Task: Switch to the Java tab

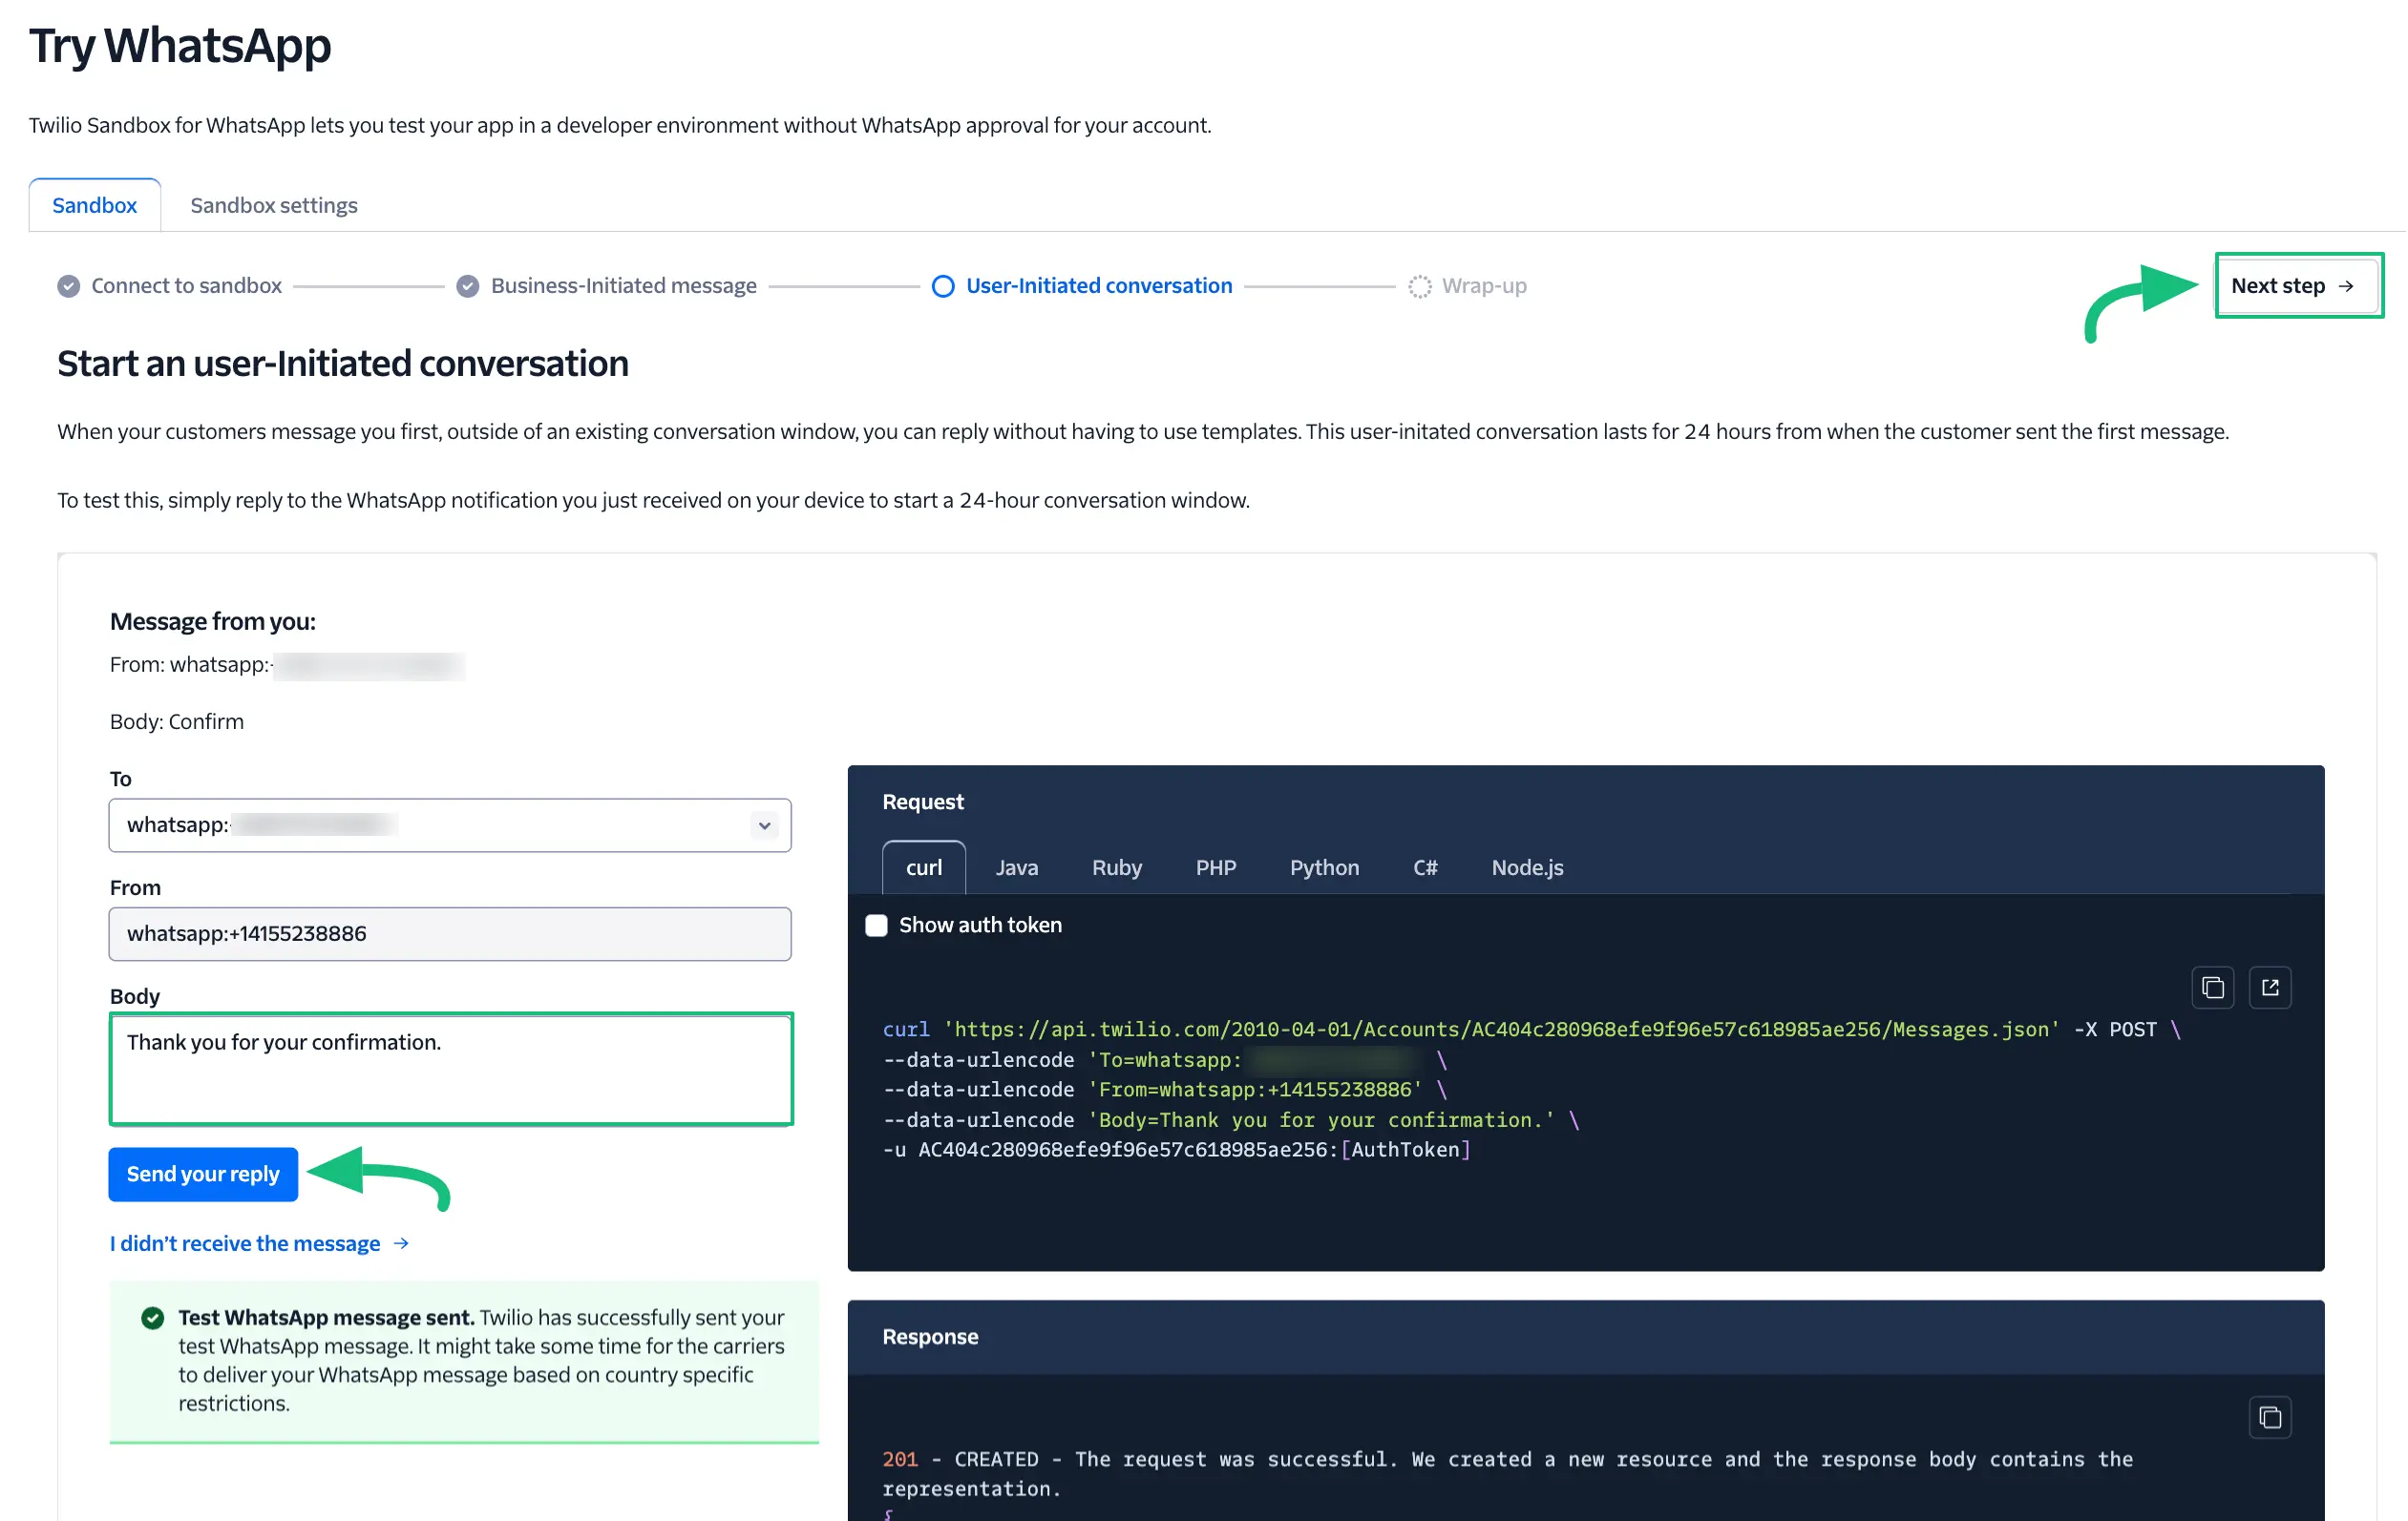Action: click(x=1017, y=865)
